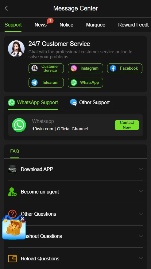Click the large green WhatsApp logo in Official Channel card
151x269 pixels.
tap(19, 125)
